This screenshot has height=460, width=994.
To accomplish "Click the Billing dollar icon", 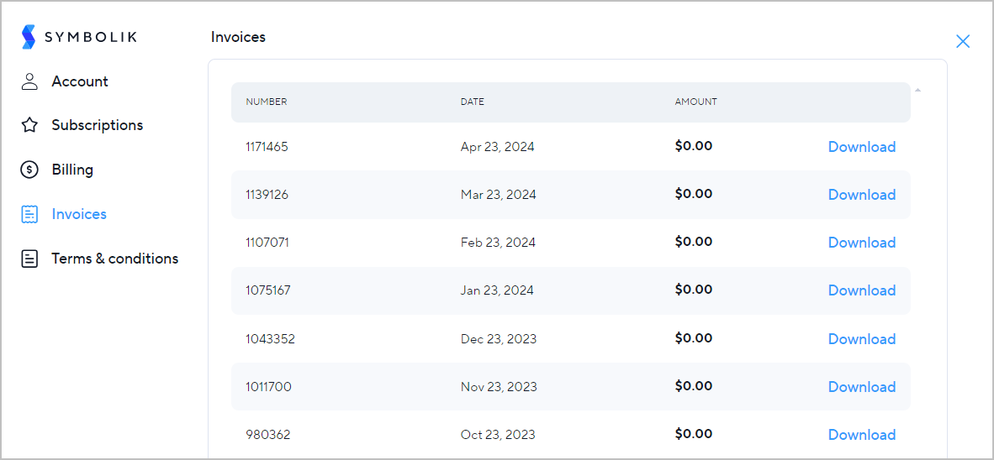I will tap(29, 170).
